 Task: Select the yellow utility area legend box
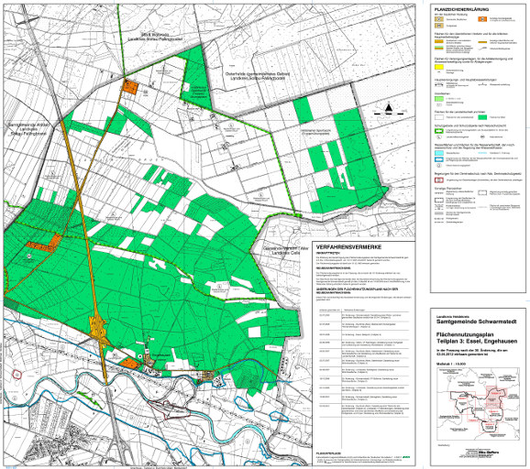point(438,67)
